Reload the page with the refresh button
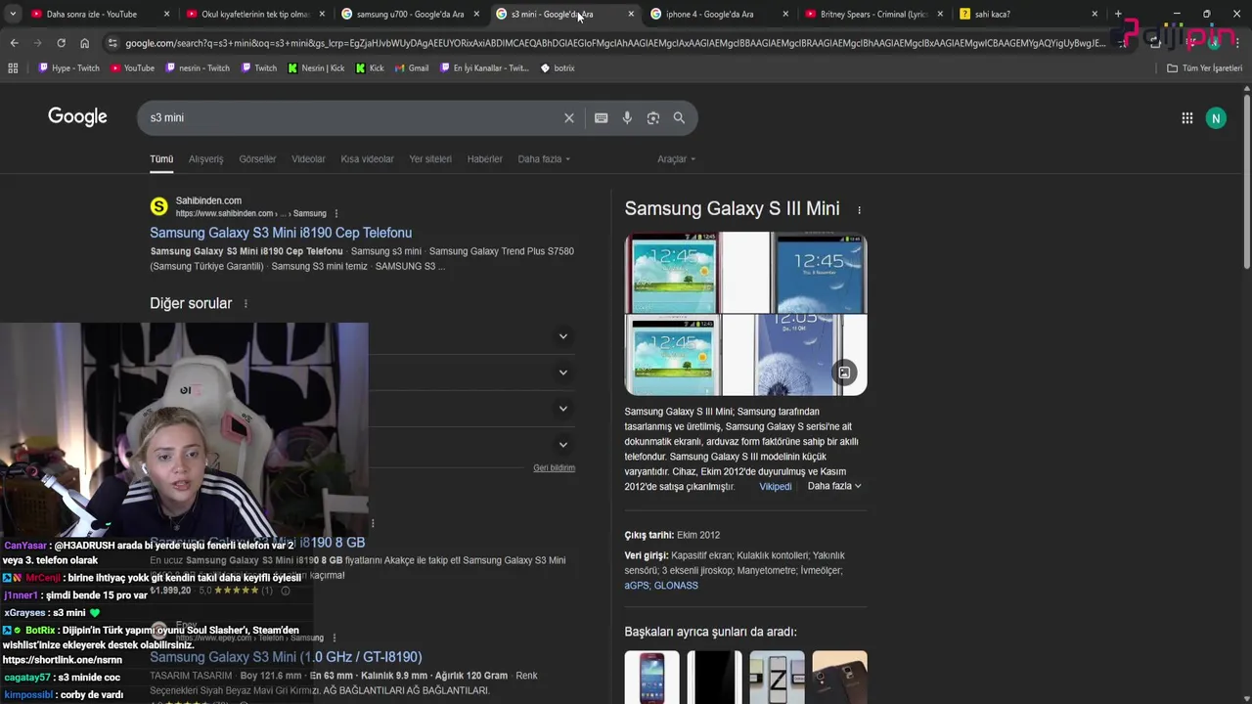 tap(61, 43)
